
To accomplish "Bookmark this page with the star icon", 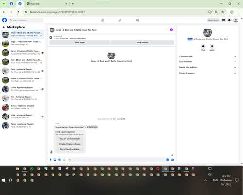I will (223, 12).
